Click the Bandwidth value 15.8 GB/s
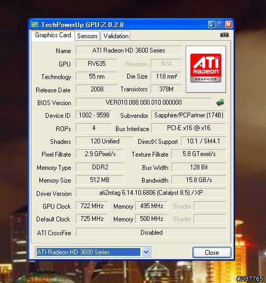Viewport: 266px width, 283px height. pos(199,180)
